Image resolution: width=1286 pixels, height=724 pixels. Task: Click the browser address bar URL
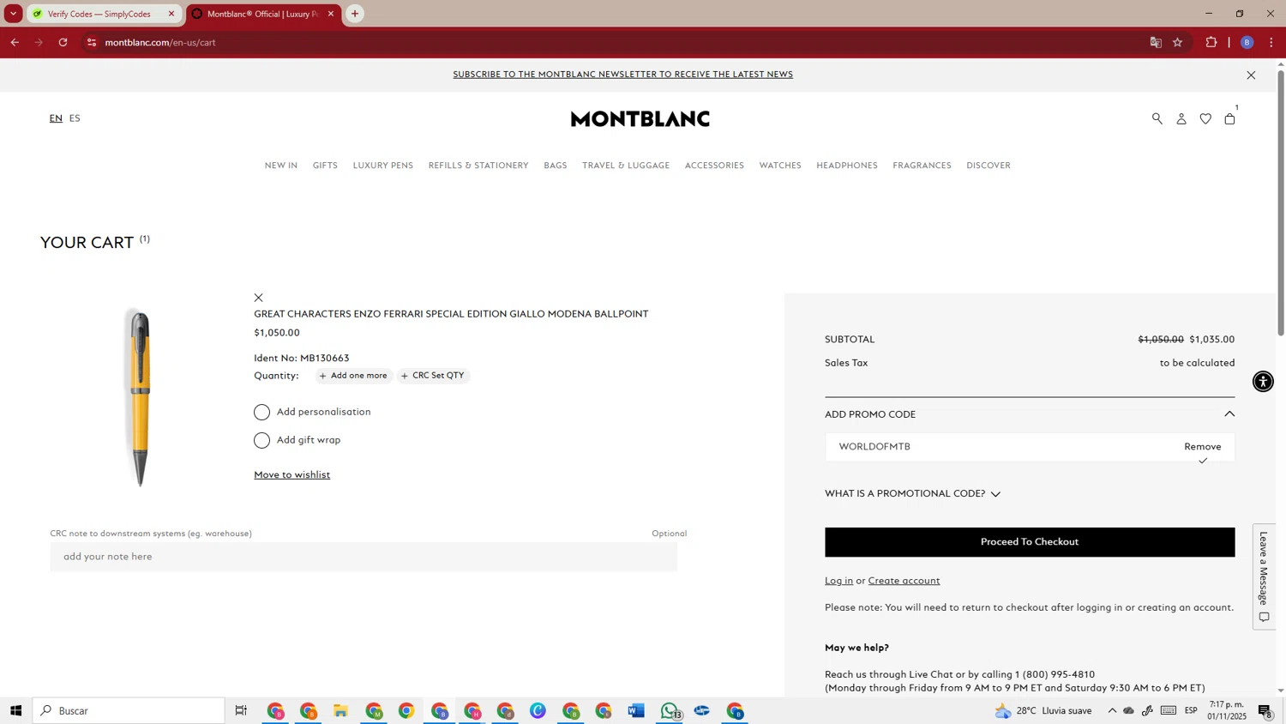click(160, 42)
